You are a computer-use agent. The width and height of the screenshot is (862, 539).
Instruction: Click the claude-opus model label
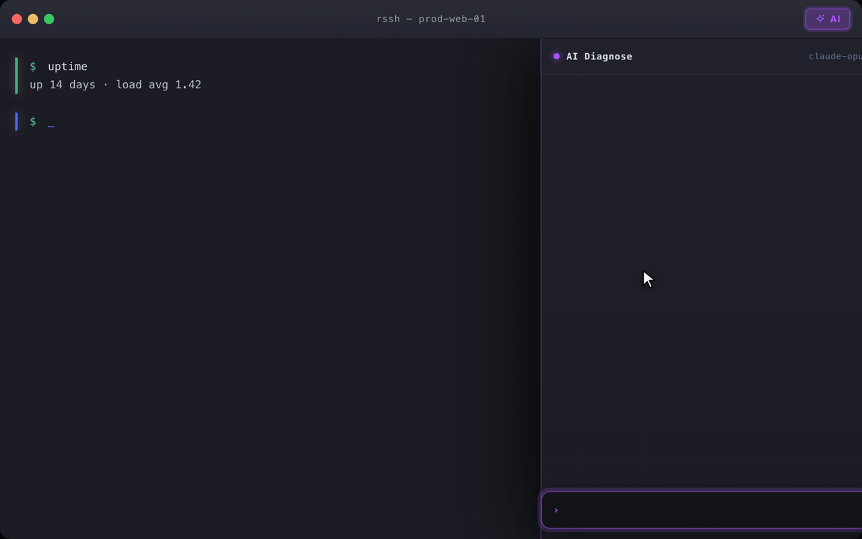835,57
